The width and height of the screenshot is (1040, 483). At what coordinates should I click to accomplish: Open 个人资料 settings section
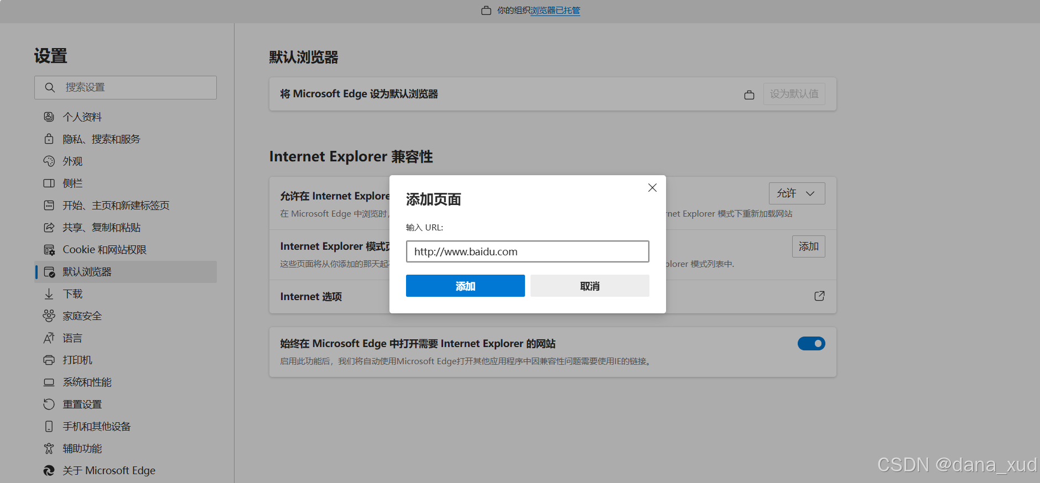(126, 117)
